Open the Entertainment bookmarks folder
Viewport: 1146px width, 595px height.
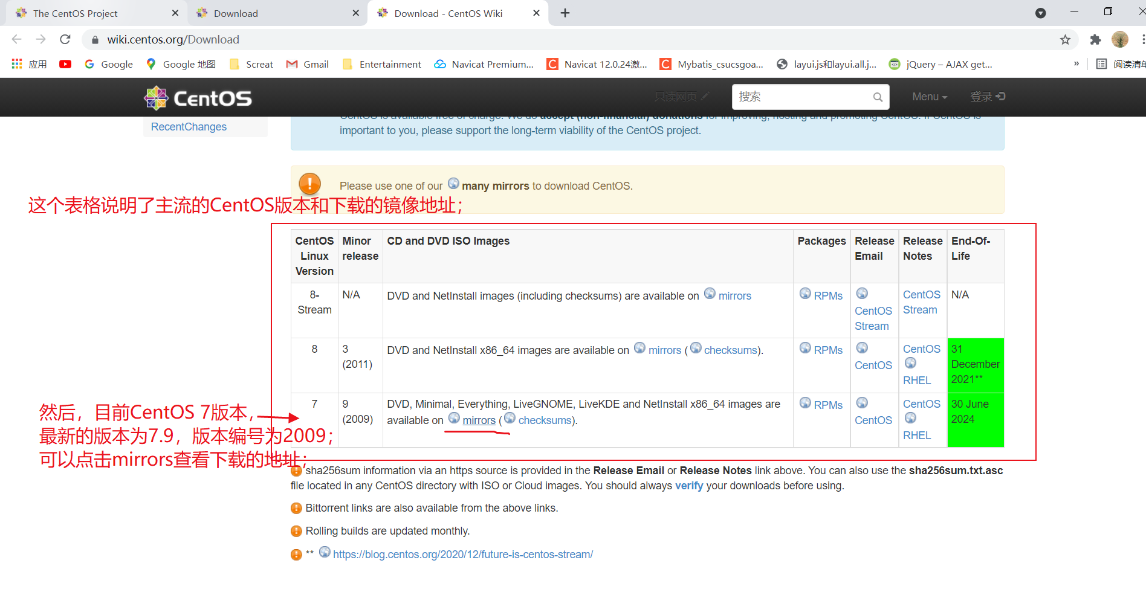(x=382, y=64)
